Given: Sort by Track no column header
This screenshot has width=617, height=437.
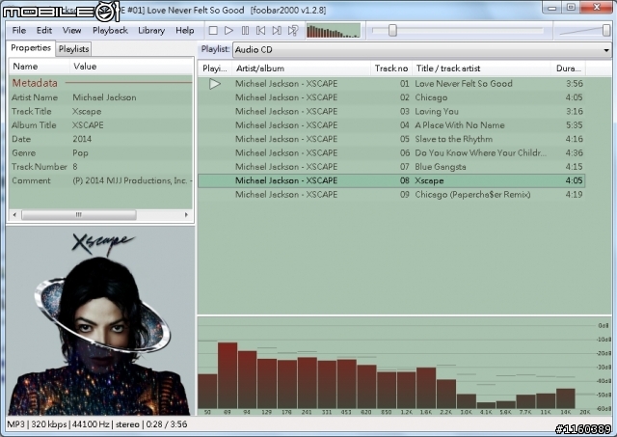Looking at the screenshot, I should point(391,68).
